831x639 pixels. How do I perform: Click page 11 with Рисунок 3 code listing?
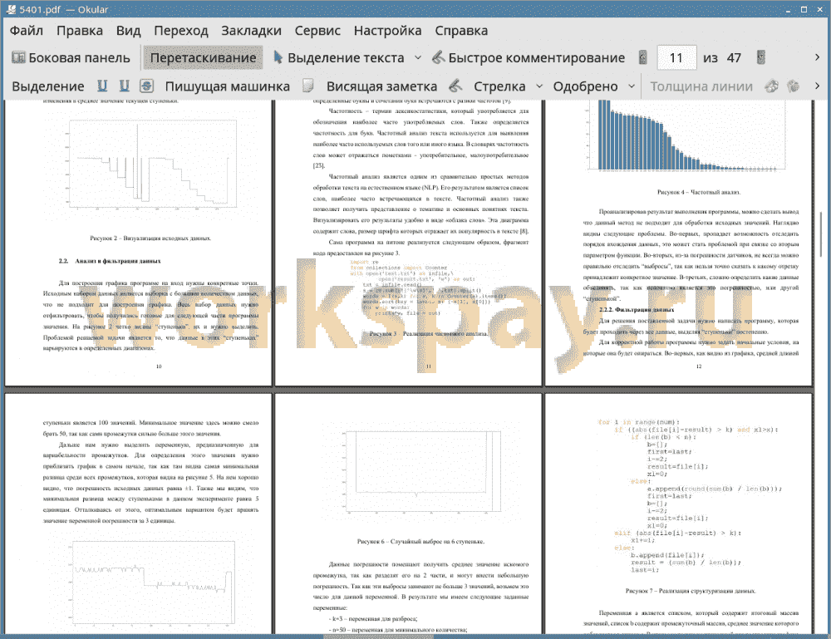coord(408,242)
